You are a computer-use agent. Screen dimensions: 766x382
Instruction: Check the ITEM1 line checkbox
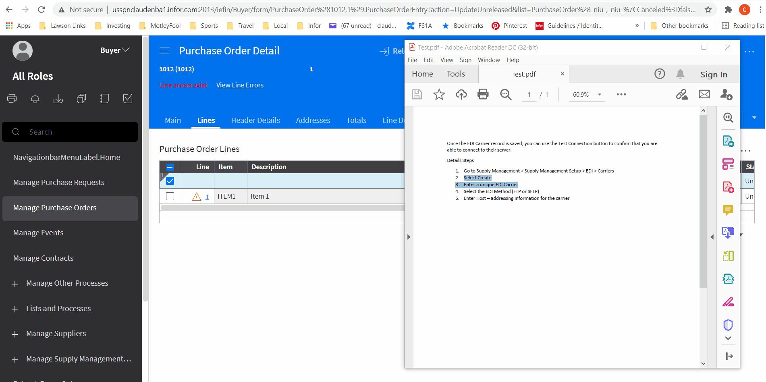(170, 196)
